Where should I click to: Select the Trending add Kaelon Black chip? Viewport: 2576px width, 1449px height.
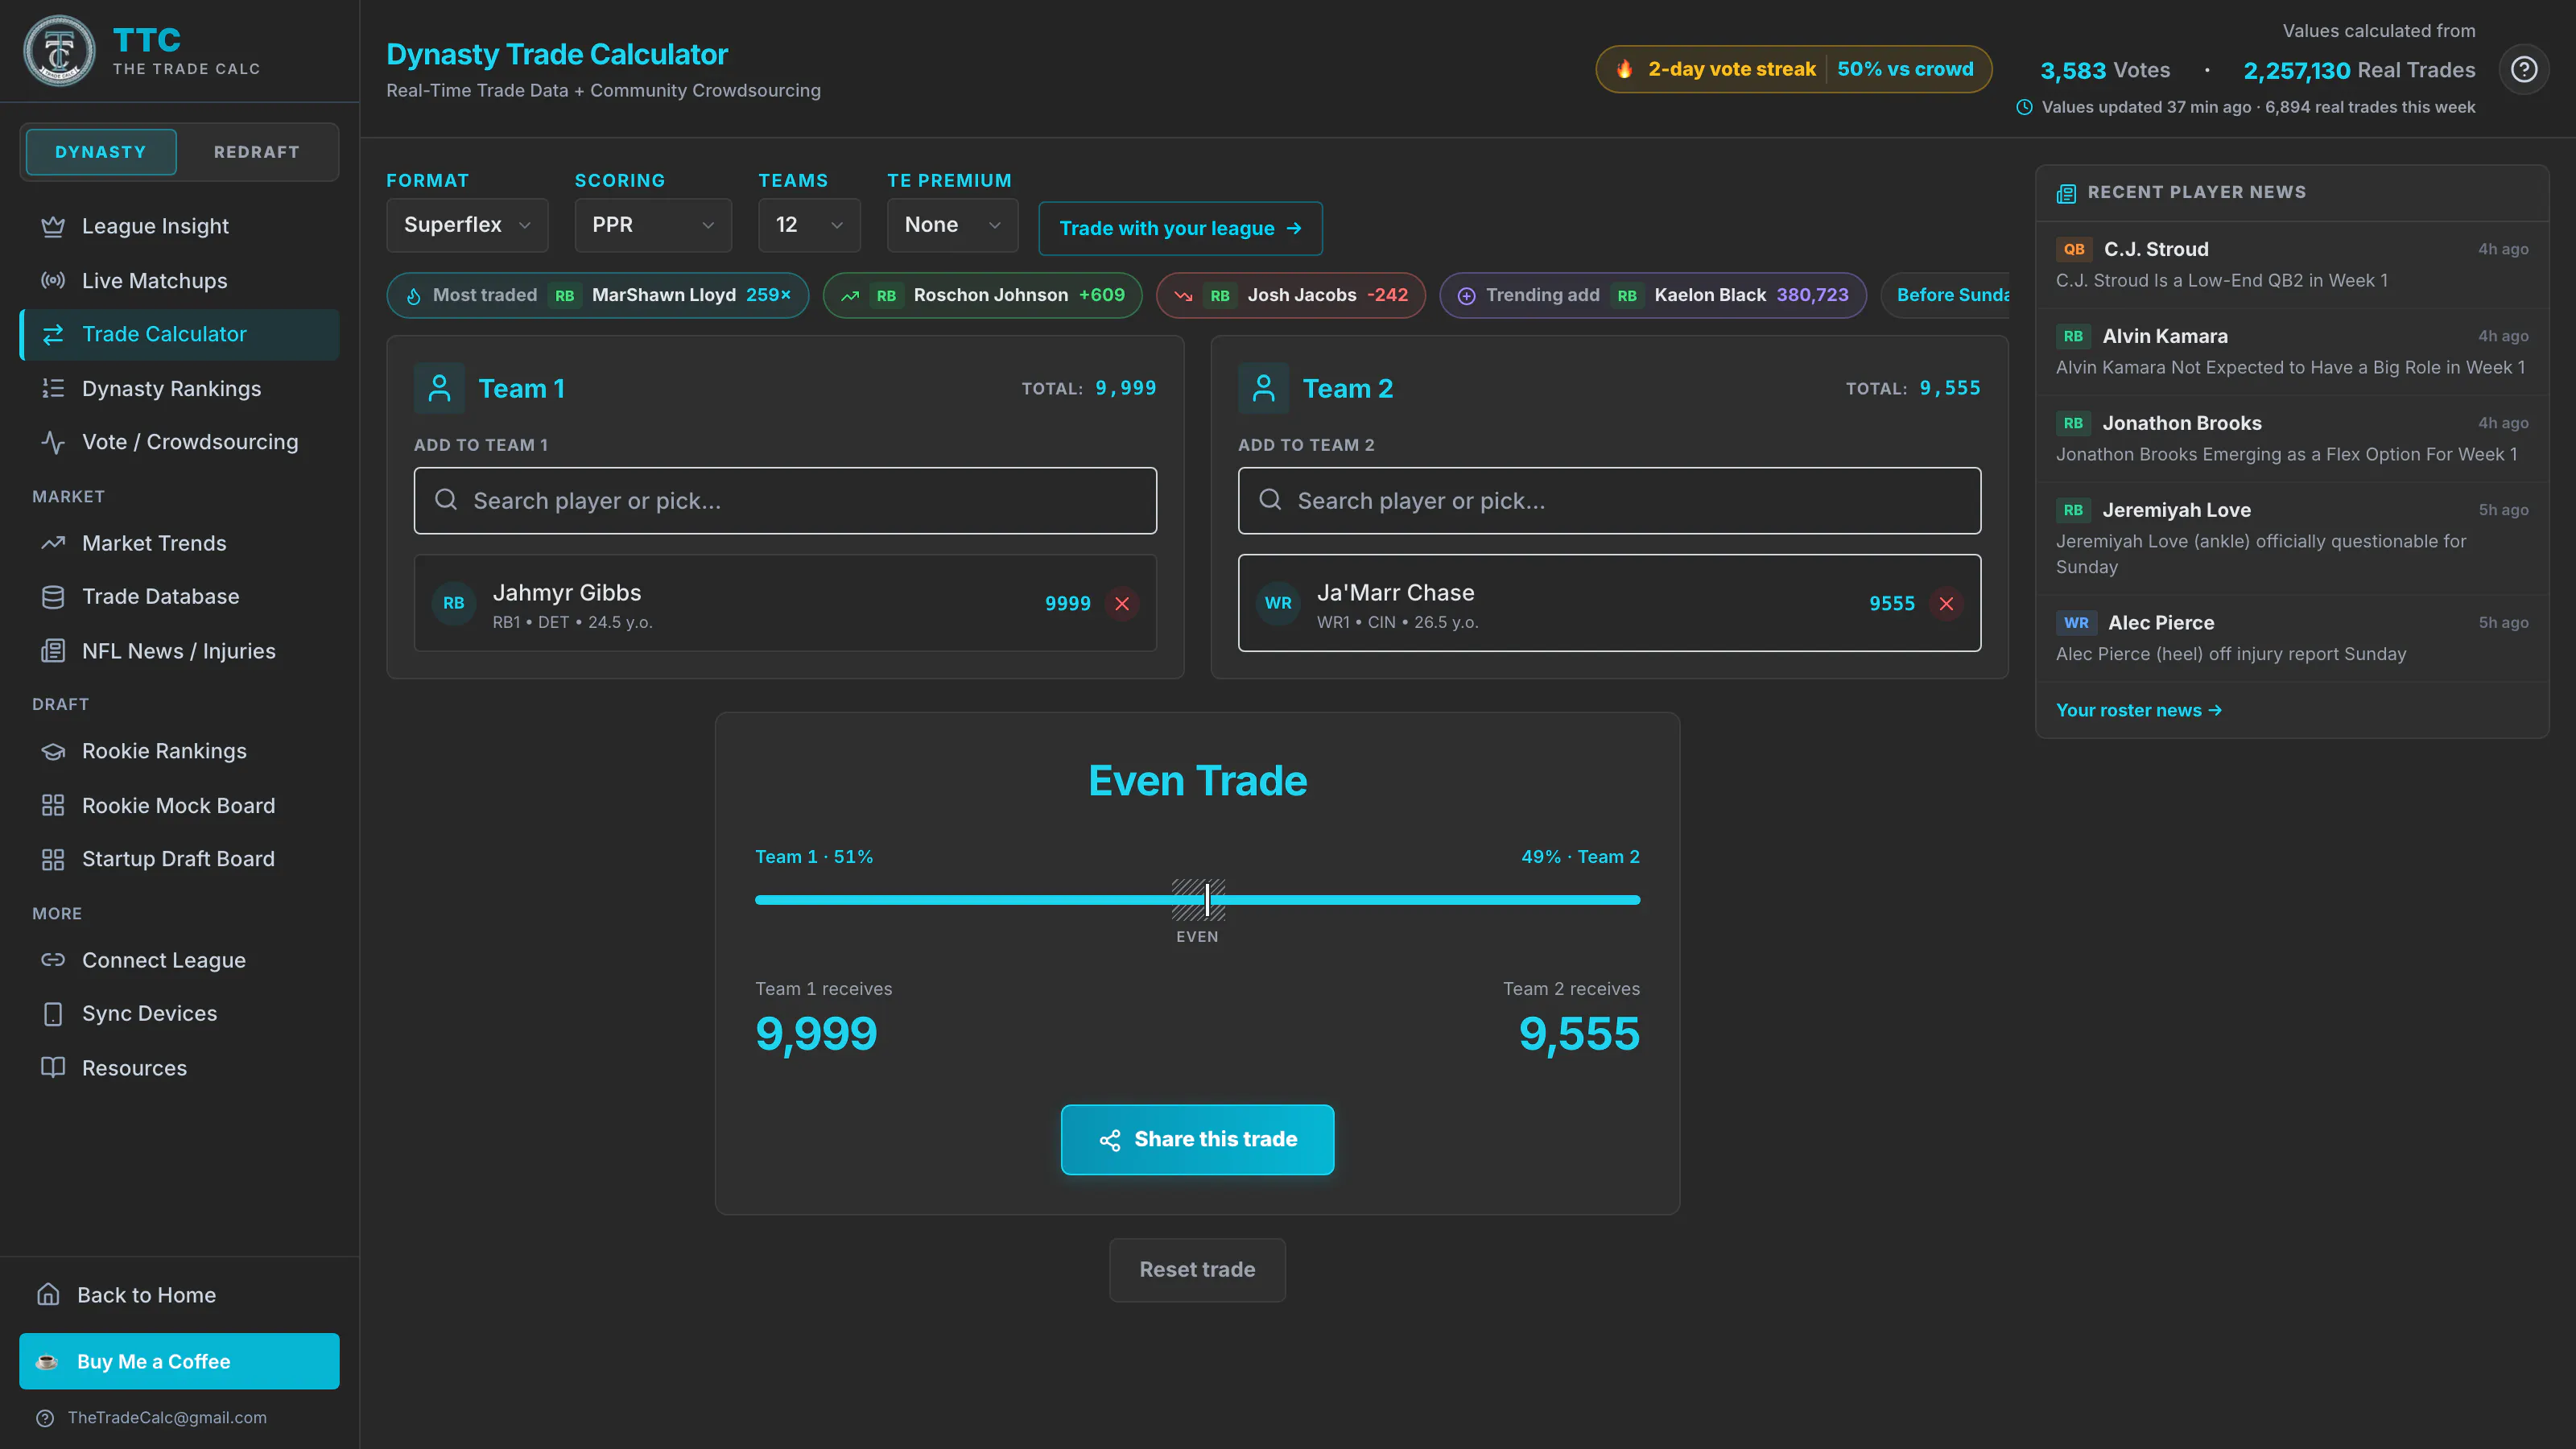(x=1652, y=296)
